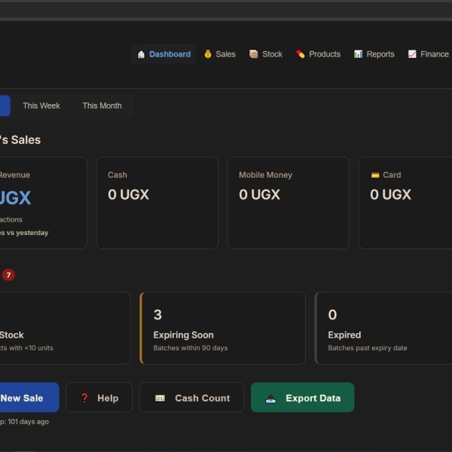Click the question mark icon on Help

pyautogui.click(x=84, y=398)
